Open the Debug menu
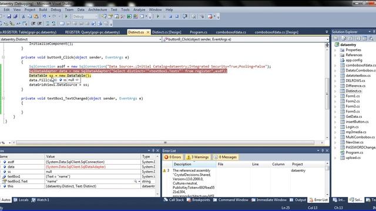 point(56,9)
